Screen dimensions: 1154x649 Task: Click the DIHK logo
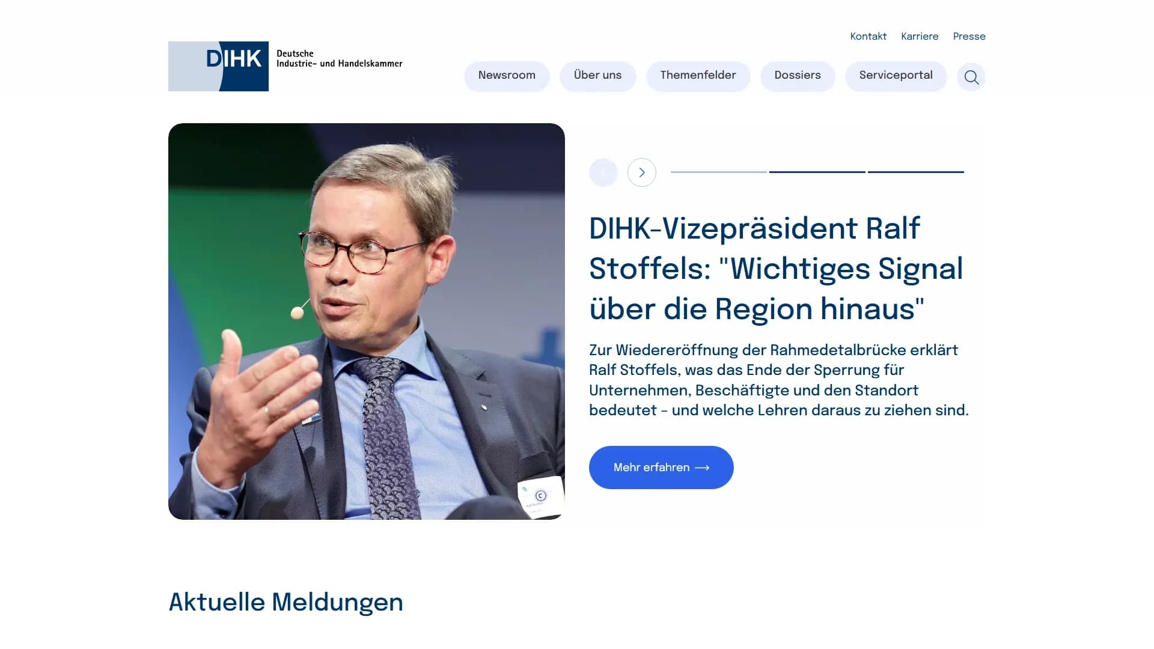218,66
